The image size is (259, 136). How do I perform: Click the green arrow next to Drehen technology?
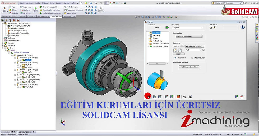(x=167, y=27)
